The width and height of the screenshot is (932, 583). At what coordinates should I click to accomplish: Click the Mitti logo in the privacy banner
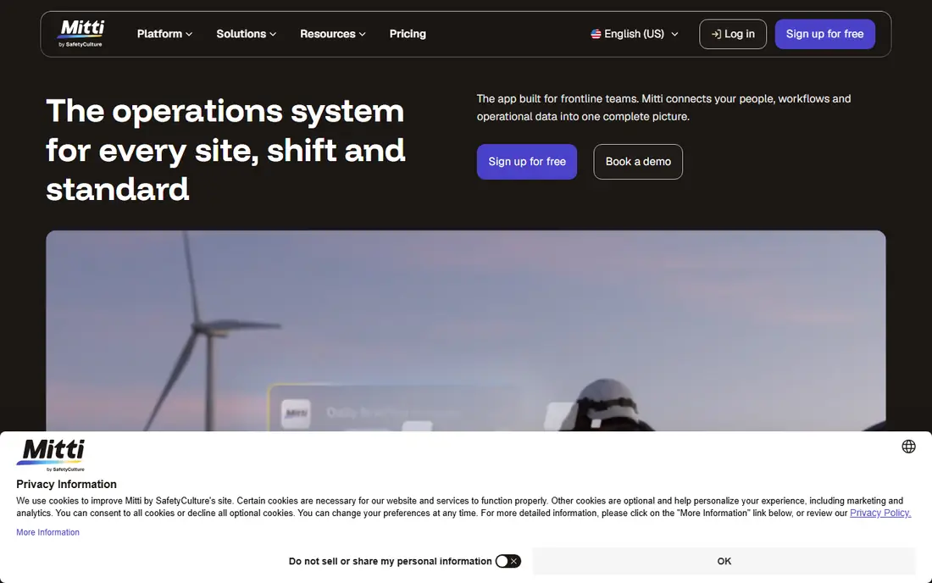point(51,455)
